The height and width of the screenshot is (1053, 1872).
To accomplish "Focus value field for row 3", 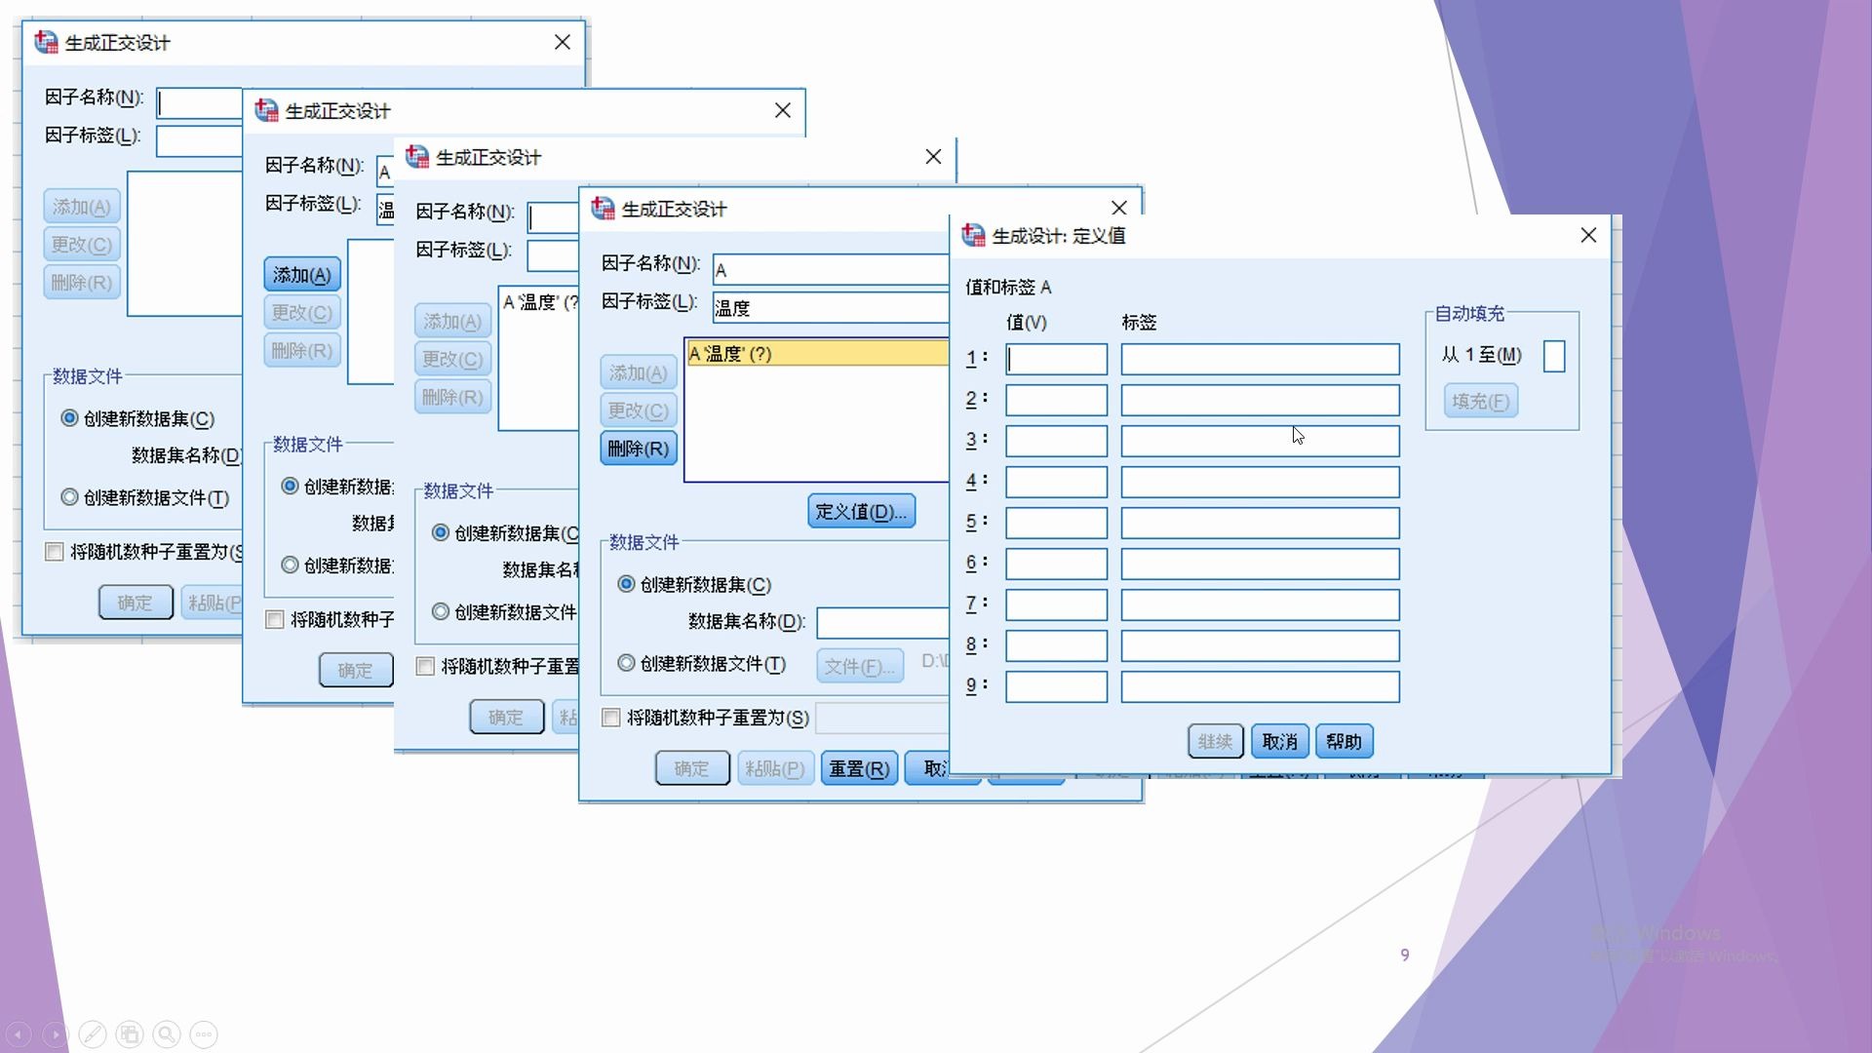I will (x=1056, y=441).
